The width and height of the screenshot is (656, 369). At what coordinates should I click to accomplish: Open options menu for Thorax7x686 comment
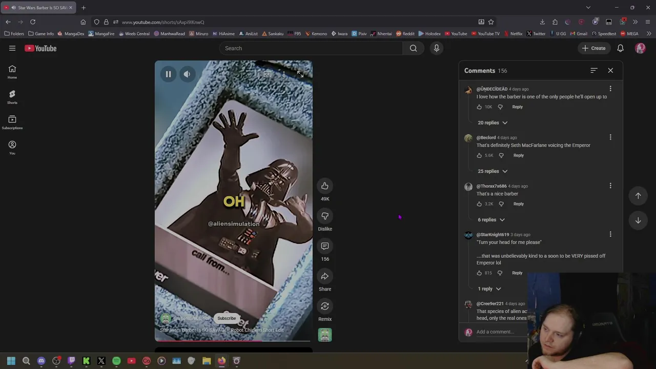point(610,186)
